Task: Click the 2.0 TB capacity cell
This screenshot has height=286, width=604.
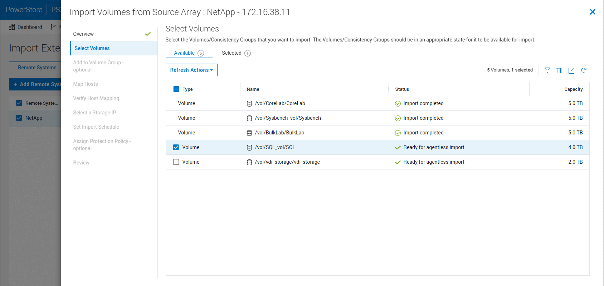Action: 575,162
